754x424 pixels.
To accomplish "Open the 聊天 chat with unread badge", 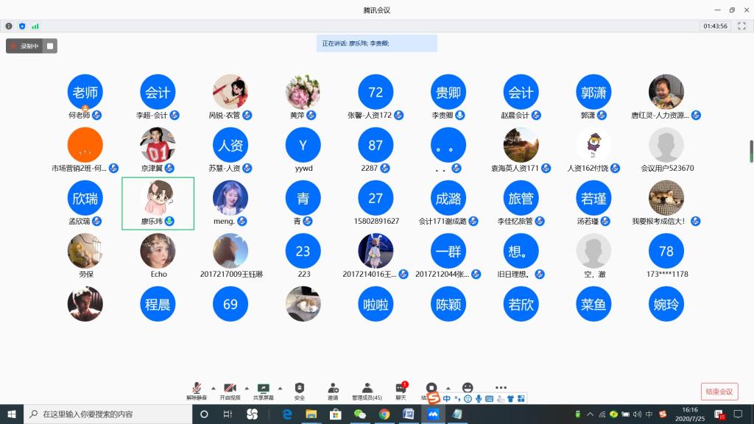I will (x=401, y=388).
